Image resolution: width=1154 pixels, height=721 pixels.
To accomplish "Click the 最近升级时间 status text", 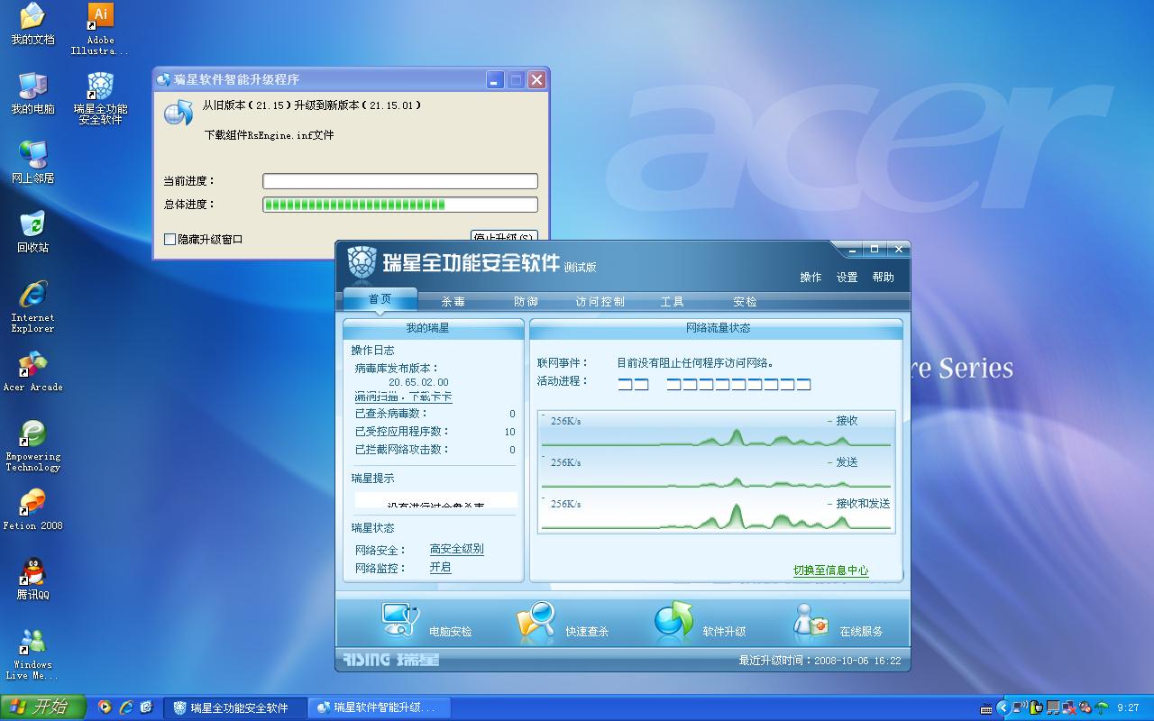I will pos(820,661).
